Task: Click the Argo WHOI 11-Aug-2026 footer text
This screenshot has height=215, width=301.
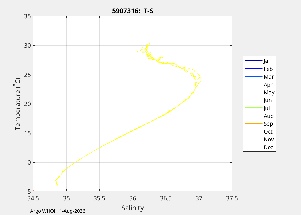Action: pos(58,211)
